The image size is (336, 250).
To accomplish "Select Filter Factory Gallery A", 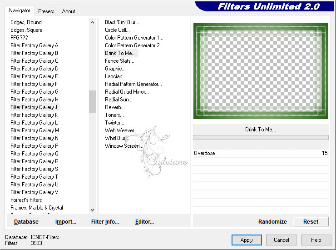I will (x=35, y=45).
